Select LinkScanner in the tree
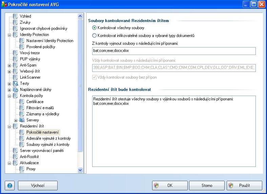 [x=30, y=77]
